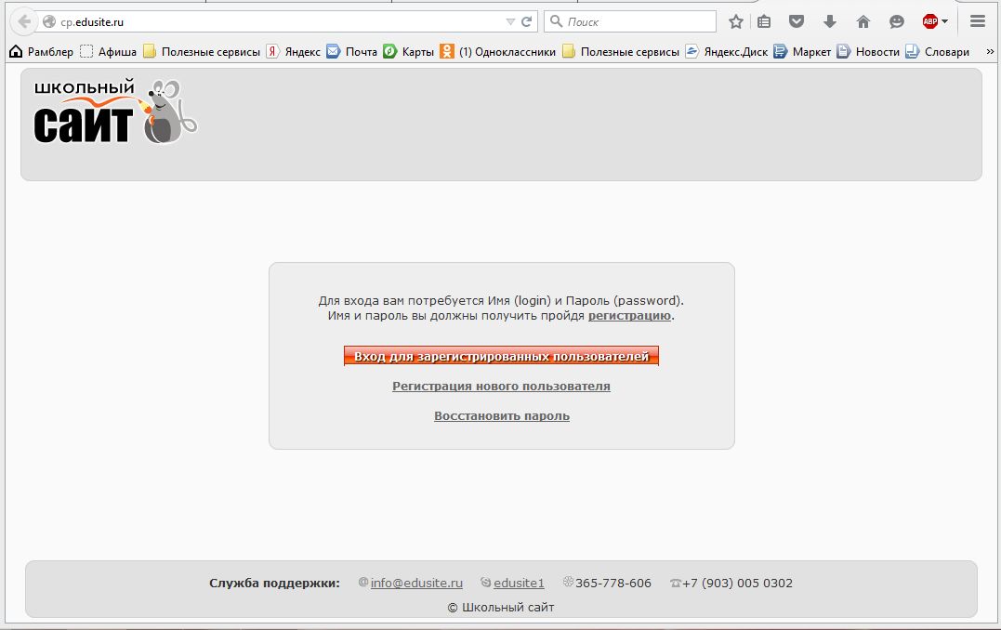1001x630 pixels.
Task: Open the Adblock Plus dropdown menu
Action: pyautogui.click(x=944, y=21)
